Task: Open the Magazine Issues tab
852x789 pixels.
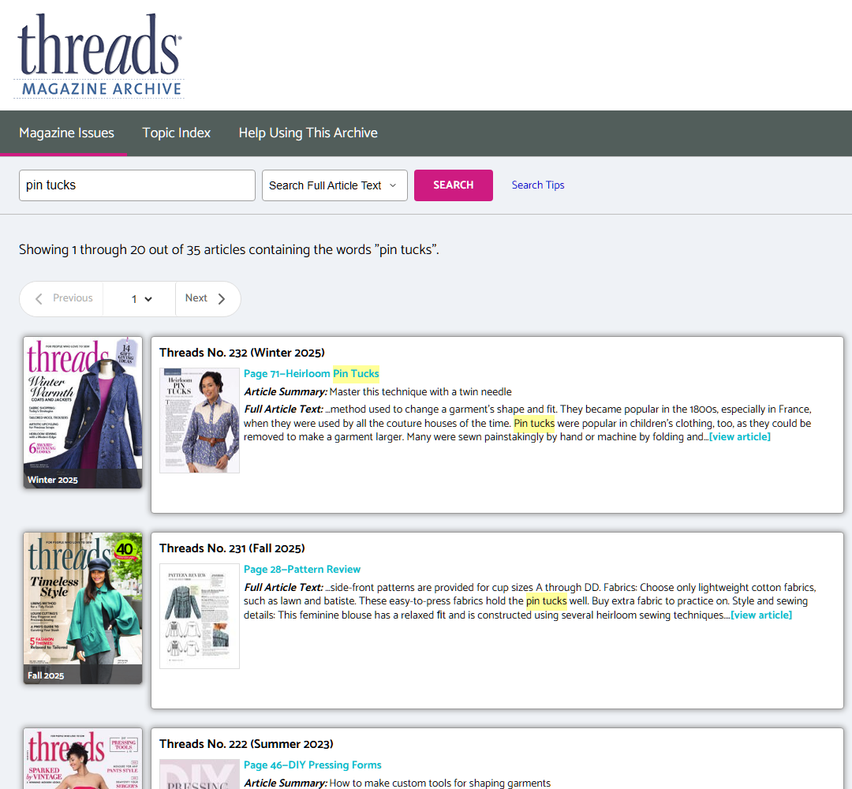Action: click(65, 133)
